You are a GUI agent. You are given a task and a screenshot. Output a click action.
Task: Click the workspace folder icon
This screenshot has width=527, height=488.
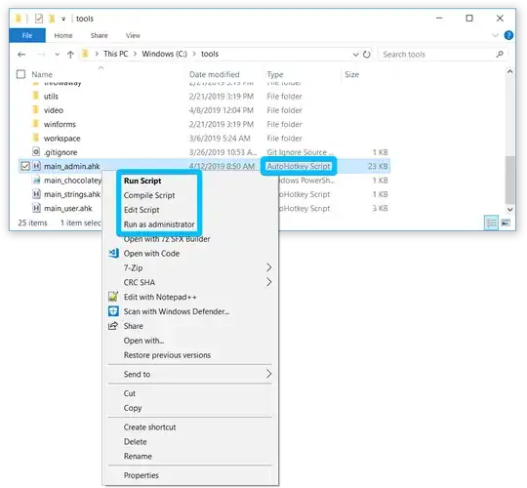pos(36,138)
